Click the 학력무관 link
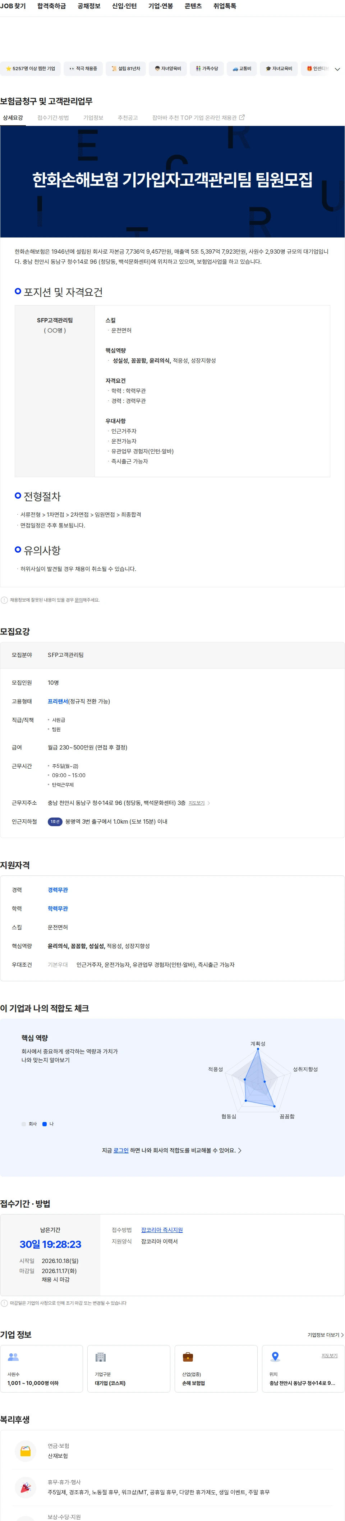345x1521 pixels. (58, 908)
